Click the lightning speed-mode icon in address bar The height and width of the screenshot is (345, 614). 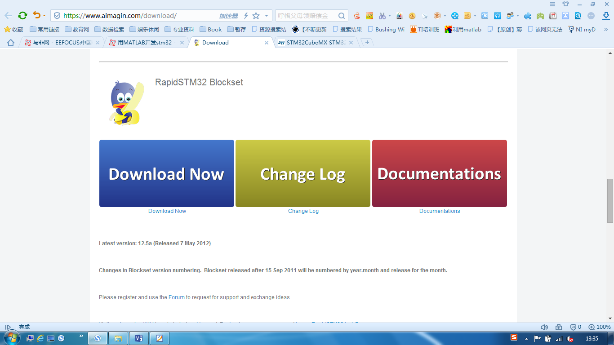pyautogui.click(x=246, y=16)
